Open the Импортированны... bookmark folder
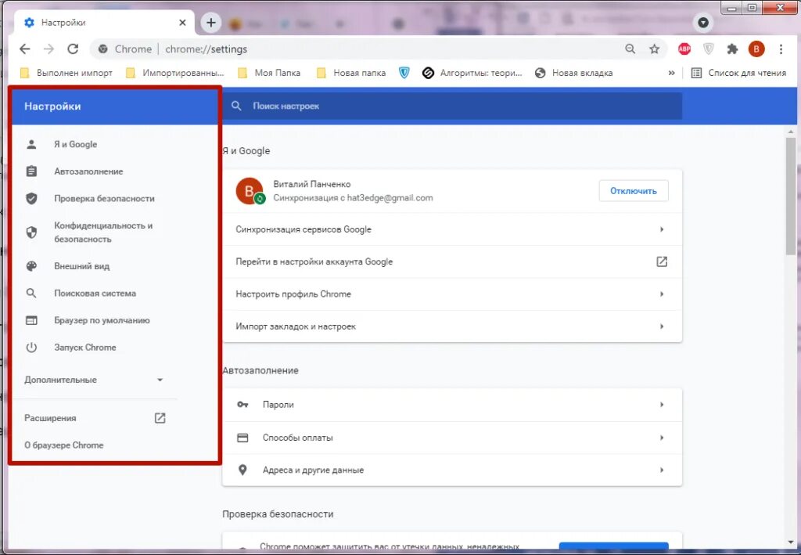 175,73
